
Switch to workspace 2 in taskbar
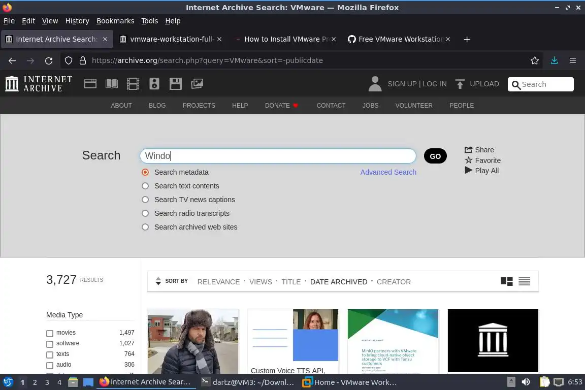coord(35,382)
